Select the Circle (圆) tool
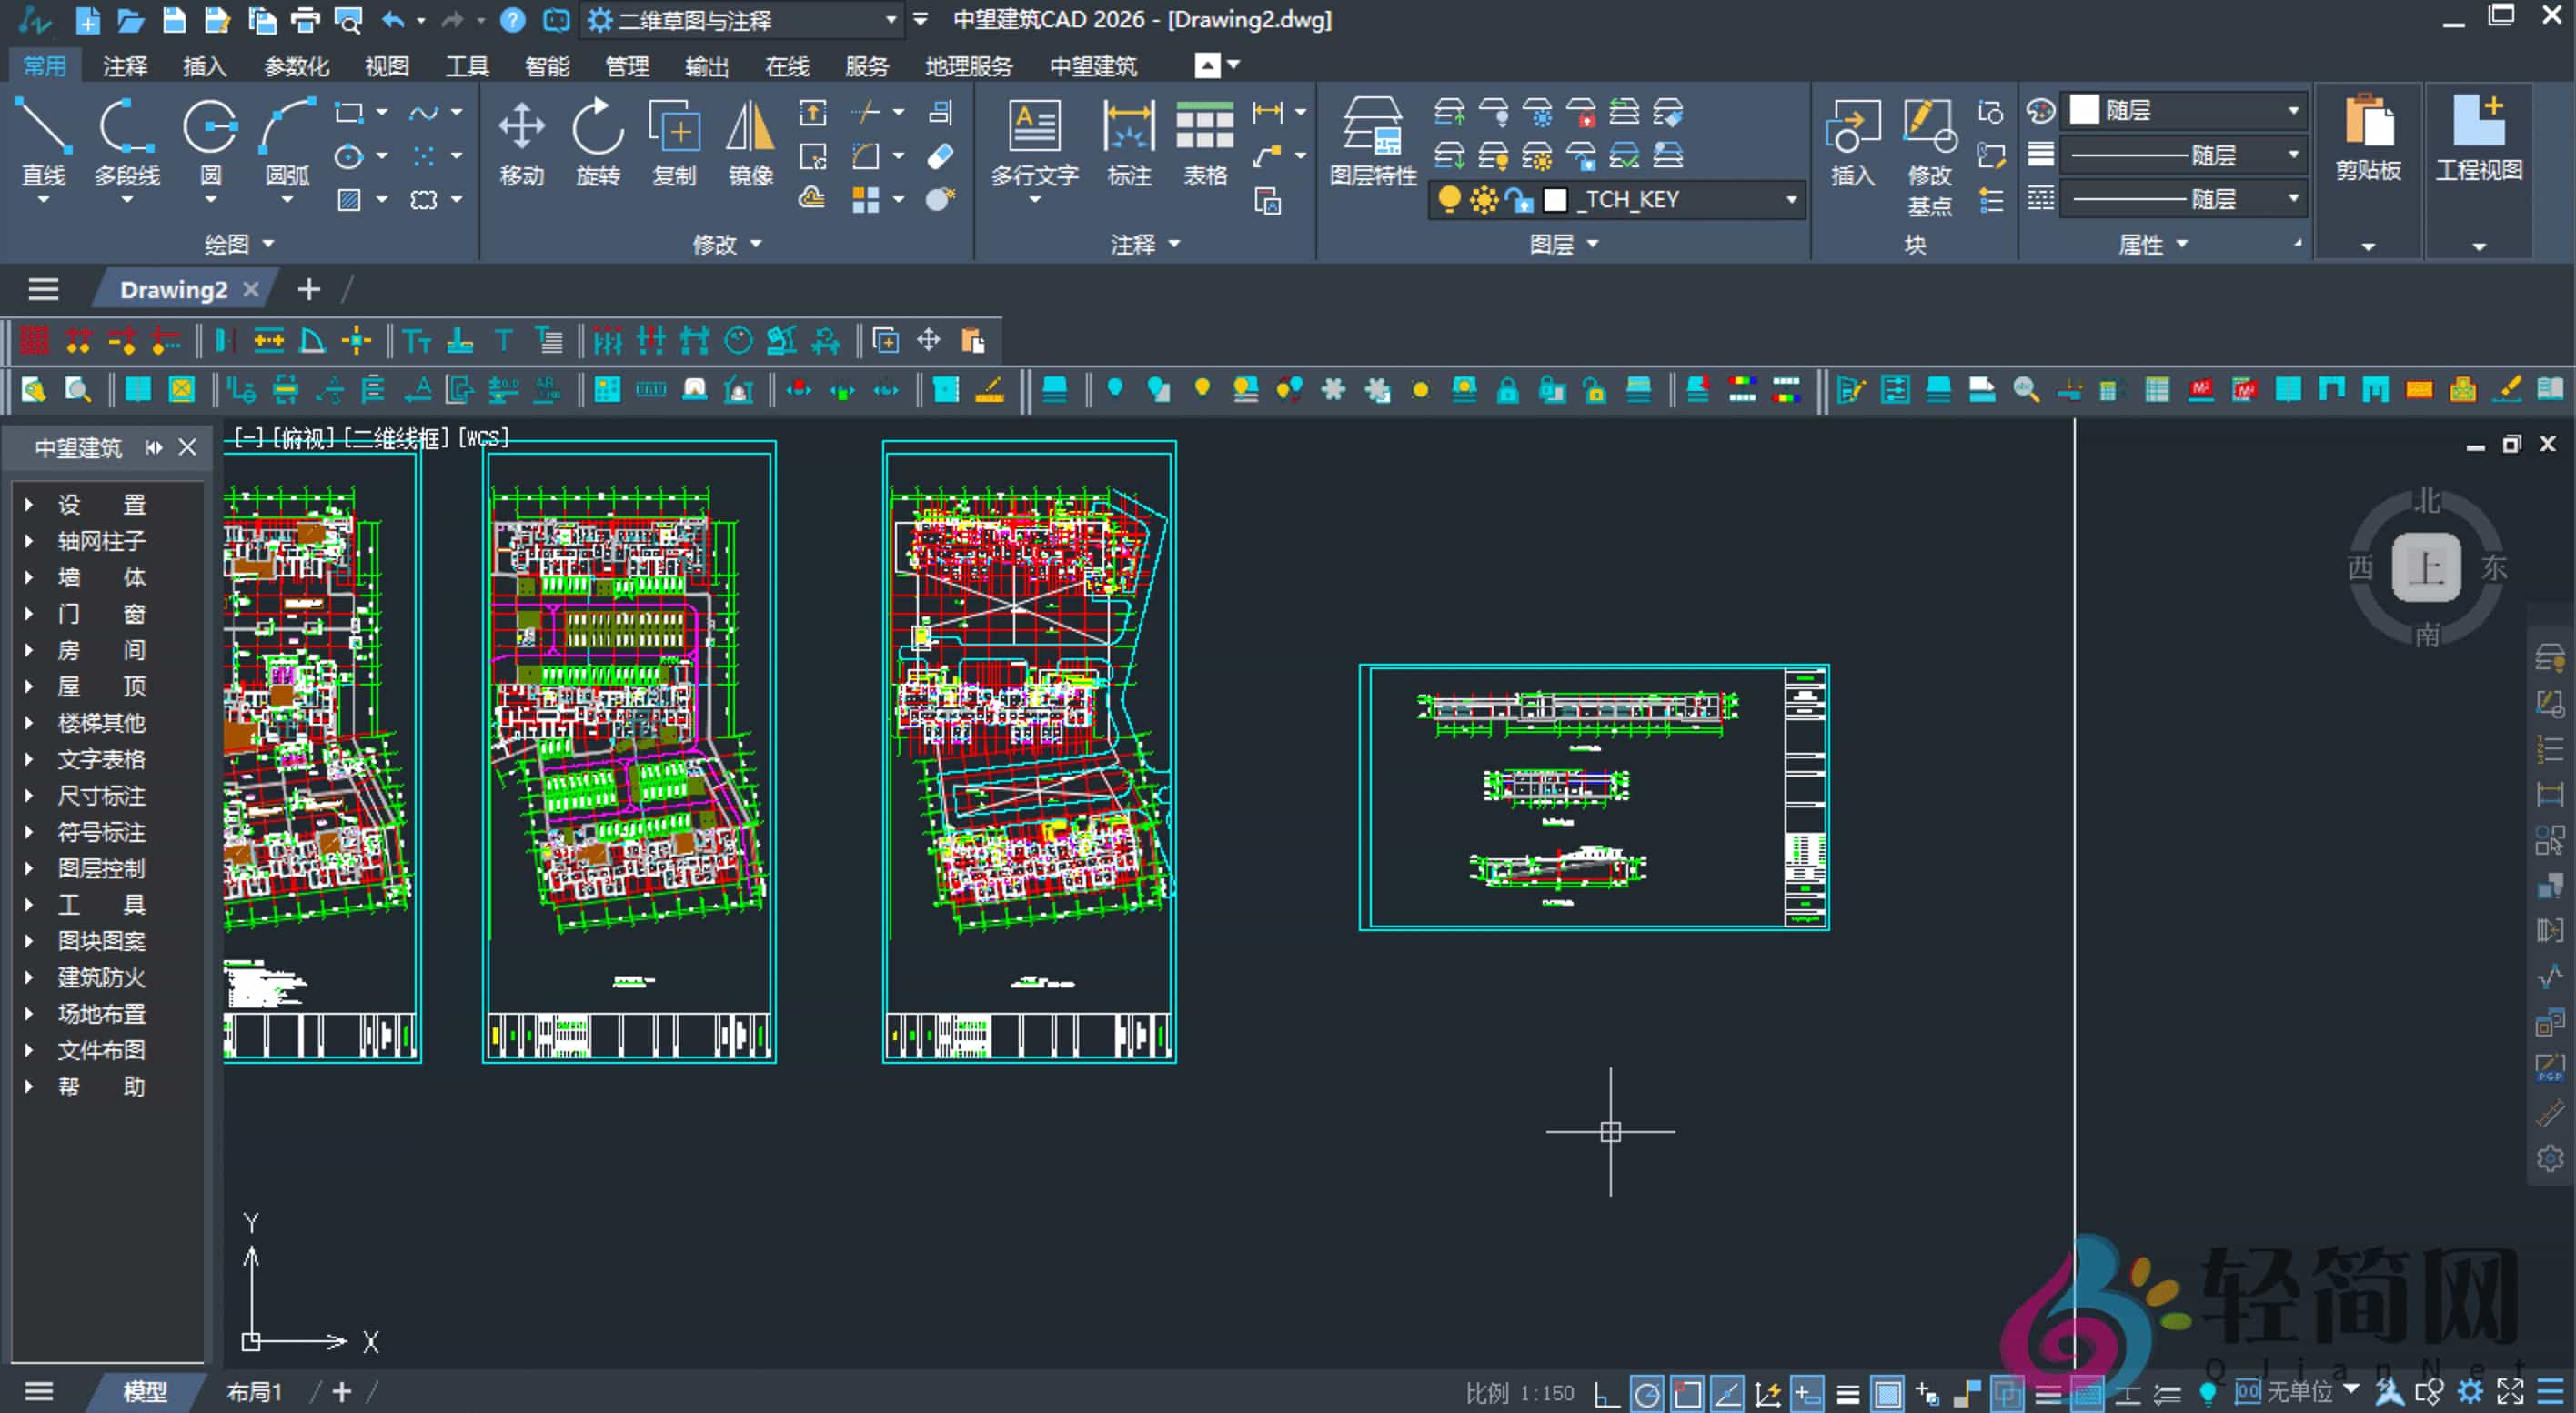 coord(210,130)
